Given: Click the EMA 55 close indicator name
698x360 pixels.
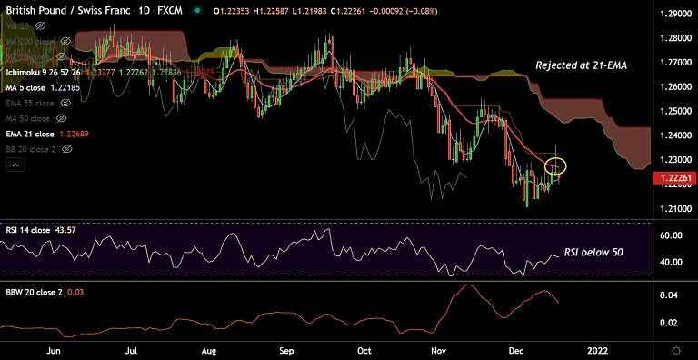Looking at the screenshot, I should click(30, 104).
